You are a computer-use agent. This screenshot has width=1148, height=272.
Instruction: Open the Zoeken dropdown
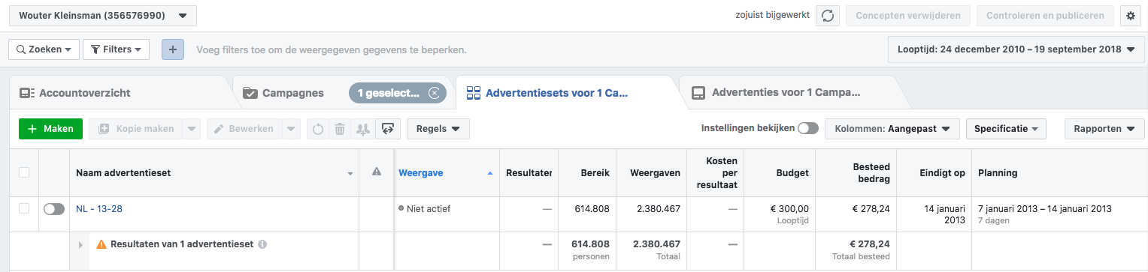(x=44, y=49)
